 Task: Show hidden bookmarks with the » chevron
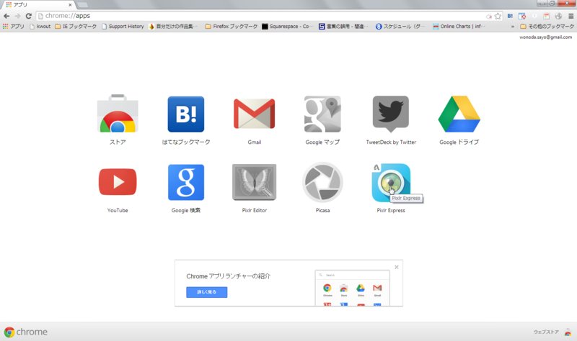tap(513, 27)
